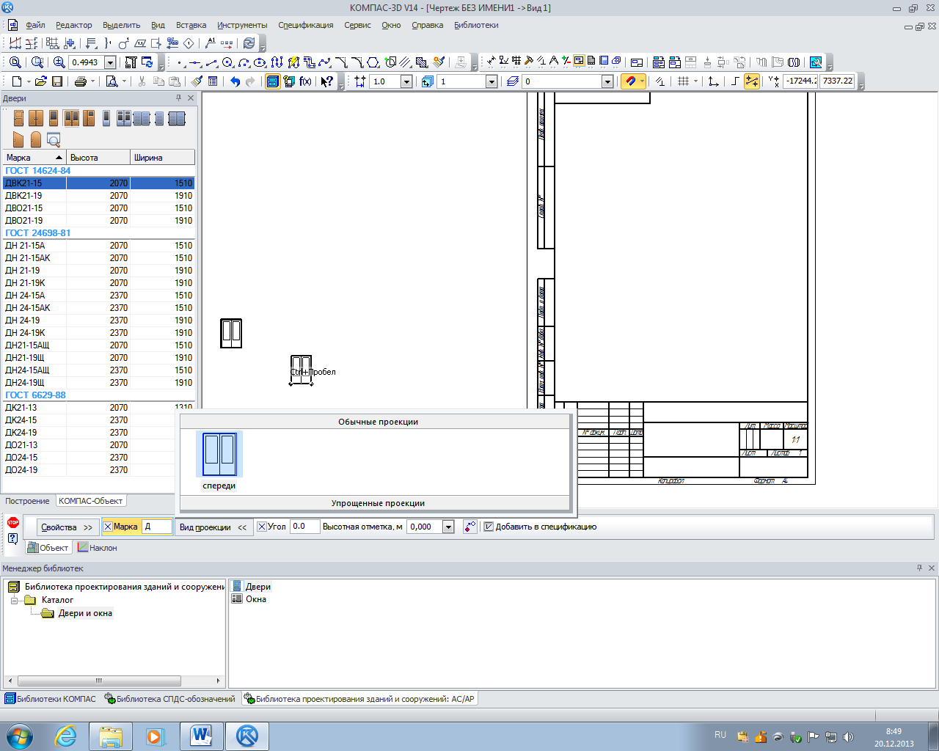Toggle the magnet snapping button
Screen dimensions: 939x751
coord(630,81)
